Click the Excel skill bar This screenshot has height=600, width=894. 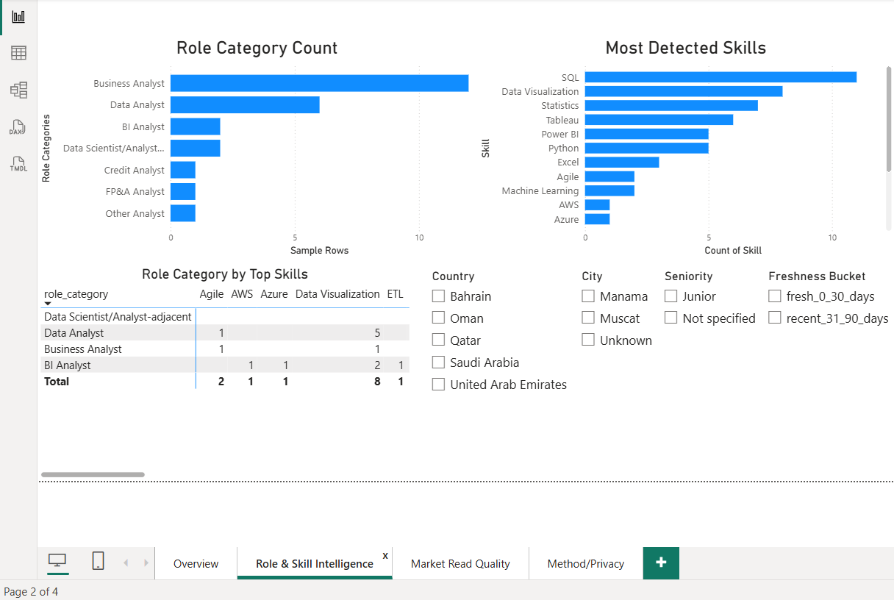coord(622,162)
